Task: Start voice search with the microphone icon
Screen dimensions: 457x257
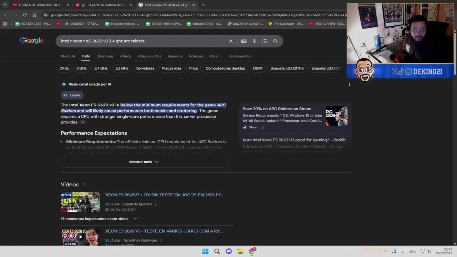Action: (x=254, y=41)
